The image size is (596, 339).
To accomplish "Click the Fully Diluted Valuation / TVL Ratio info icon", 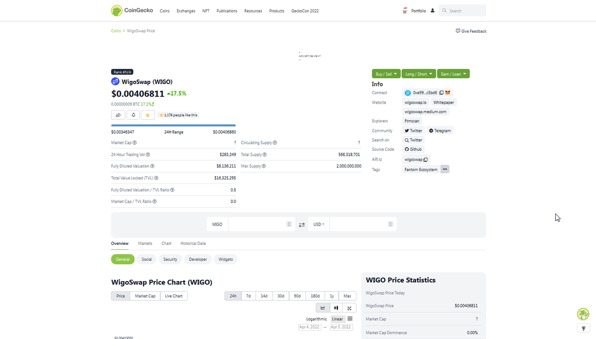I will 172,190.
